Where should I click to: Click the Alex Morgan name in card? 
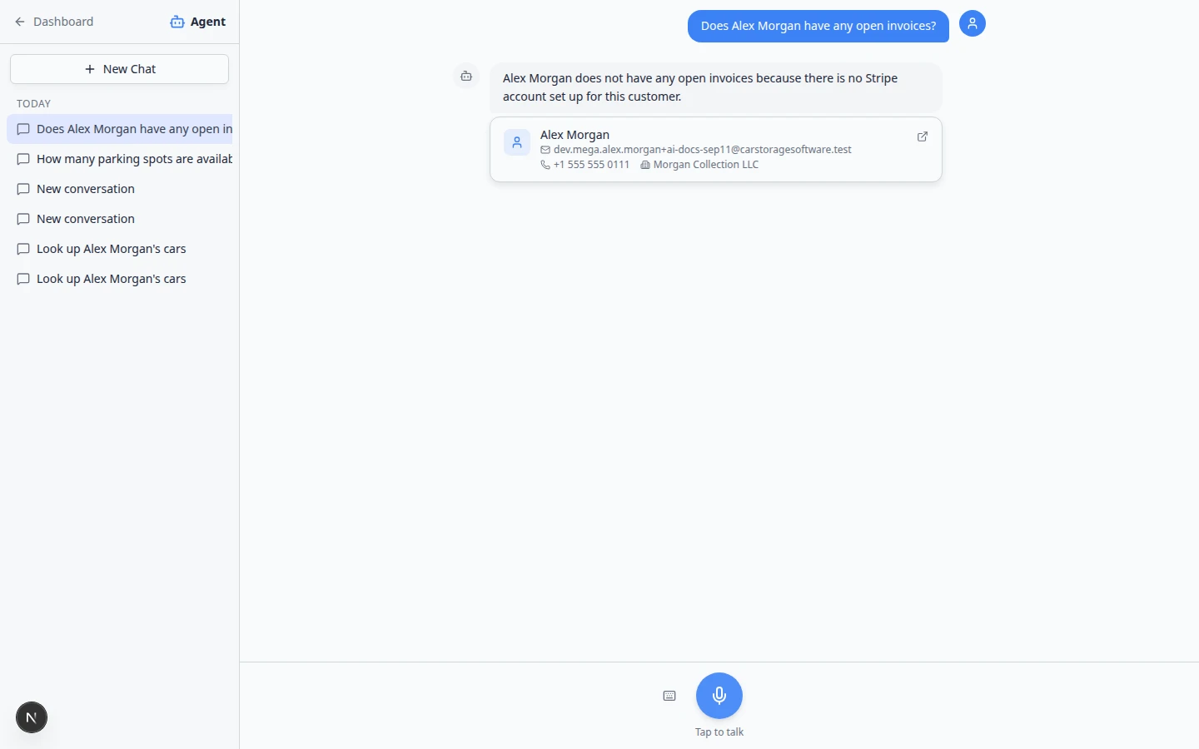pyautogui.click(x=575, y=135)
